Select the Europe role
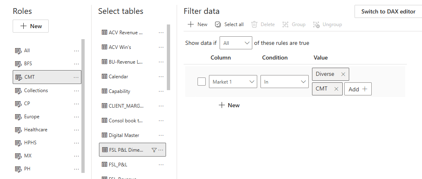The image size is (422, 179). coord(47,117)
